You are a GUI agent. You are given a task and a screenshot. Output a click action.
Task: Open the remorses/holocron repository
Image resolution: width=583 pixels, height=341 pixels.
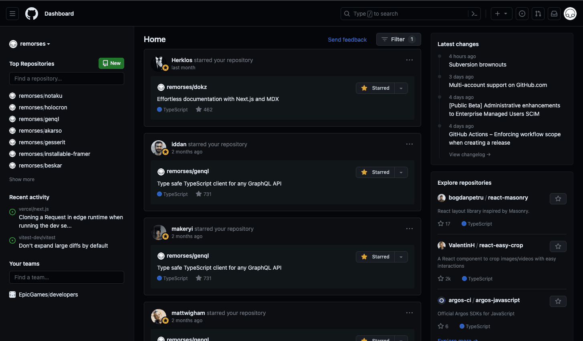tap(43, 107)
